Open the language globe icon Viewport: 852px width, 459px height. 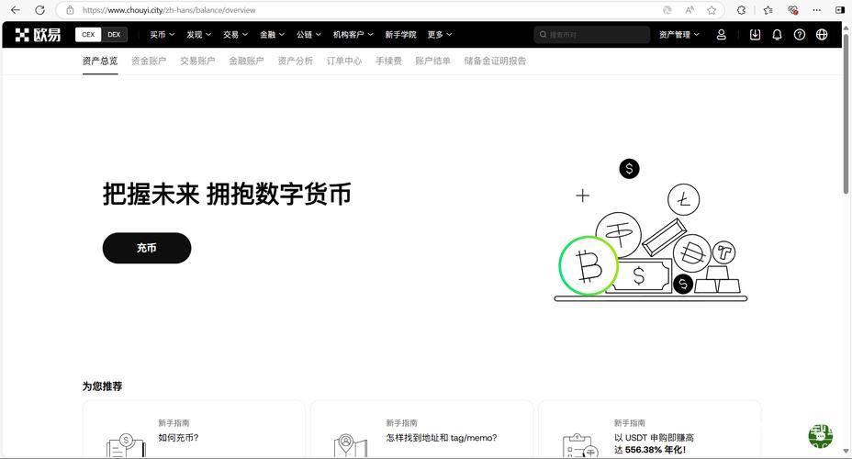822,35
